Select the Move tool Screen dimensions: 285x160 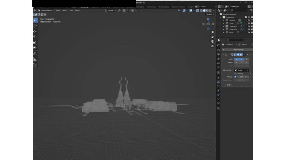click(35, 32)
